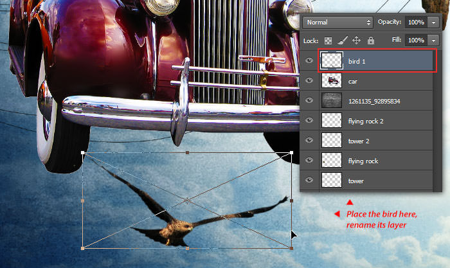The image size is (450, 268).
Task: Select the car layer thumbnail
Action: [x=332, y=80]
